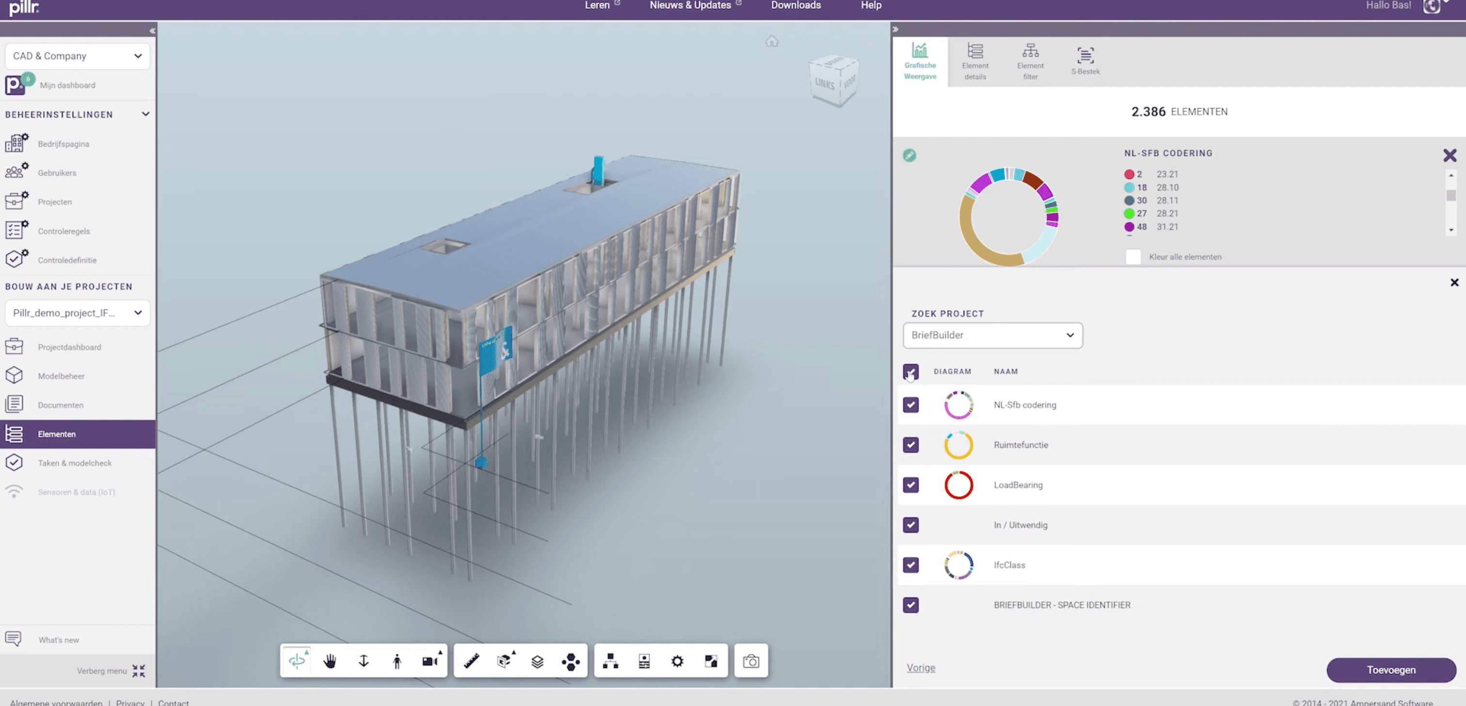Activate the first-person walk tool
Viewport: 1466px width, 706px height.
point(397,660)
